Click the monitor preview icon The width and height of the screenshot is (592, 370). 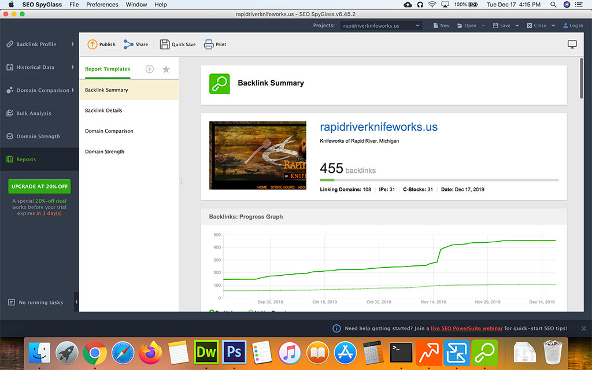[572, 44]
